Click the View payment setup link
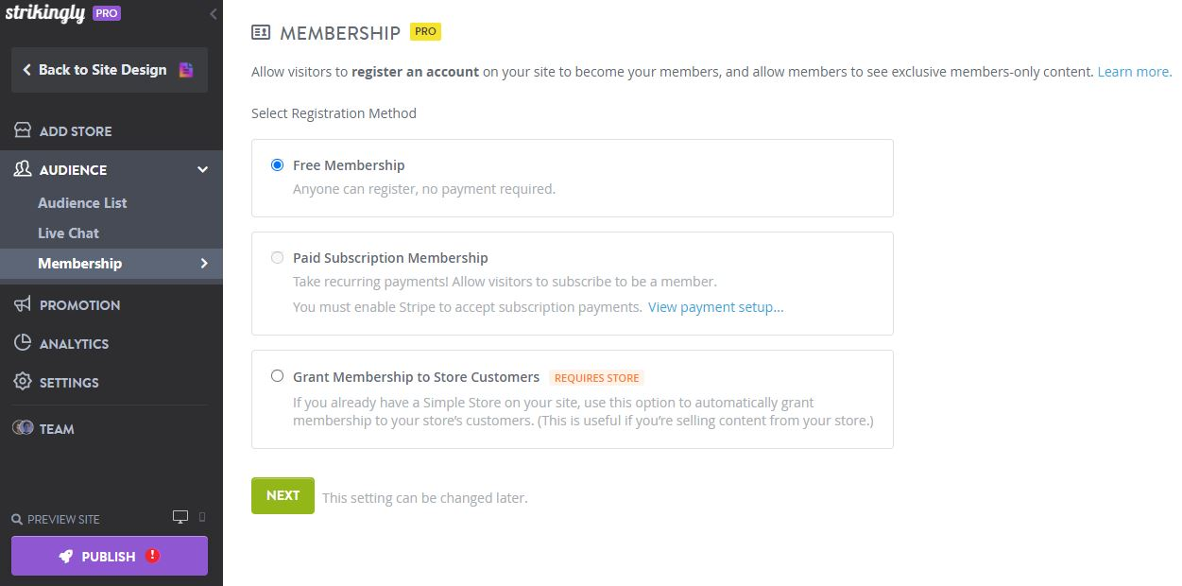 [715, 307]
